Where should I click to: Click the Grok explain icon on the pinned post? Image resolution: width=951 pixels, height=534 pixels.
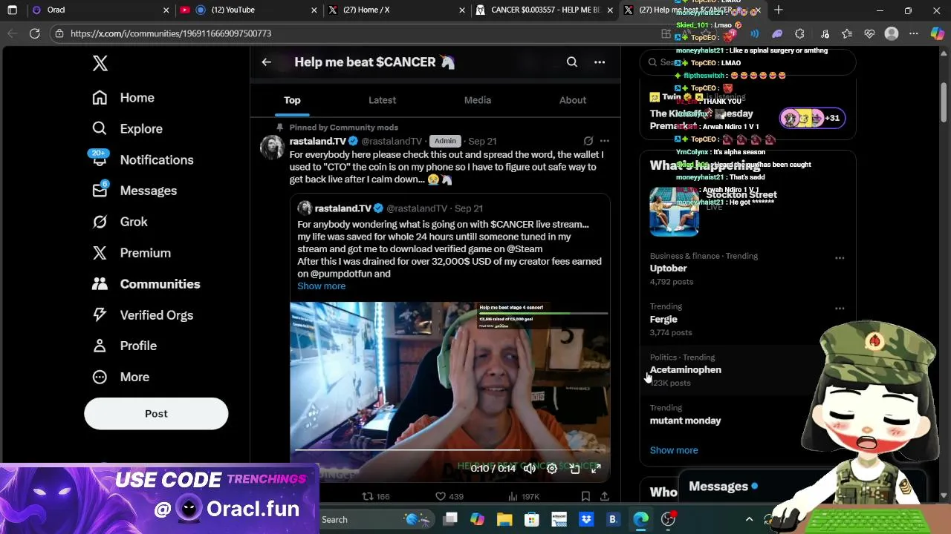(x=588, y=141)
